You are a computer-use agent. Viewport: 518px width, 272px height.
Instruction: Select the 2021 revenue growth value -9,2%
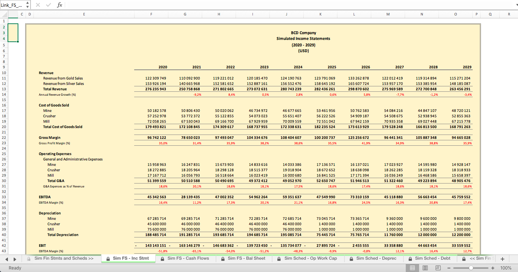click(x=197, y=95)
